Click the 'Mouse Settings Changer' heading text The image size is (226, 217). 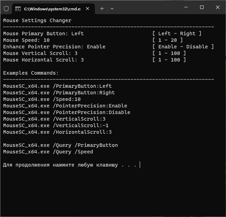pyautogui.click(x=37, y=20)
